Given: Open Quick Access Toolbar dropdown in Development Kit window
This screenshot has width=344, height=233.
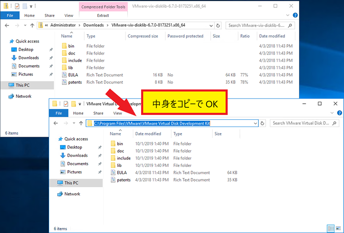Looking at the screenshot, I should click(x=80, y=104).
